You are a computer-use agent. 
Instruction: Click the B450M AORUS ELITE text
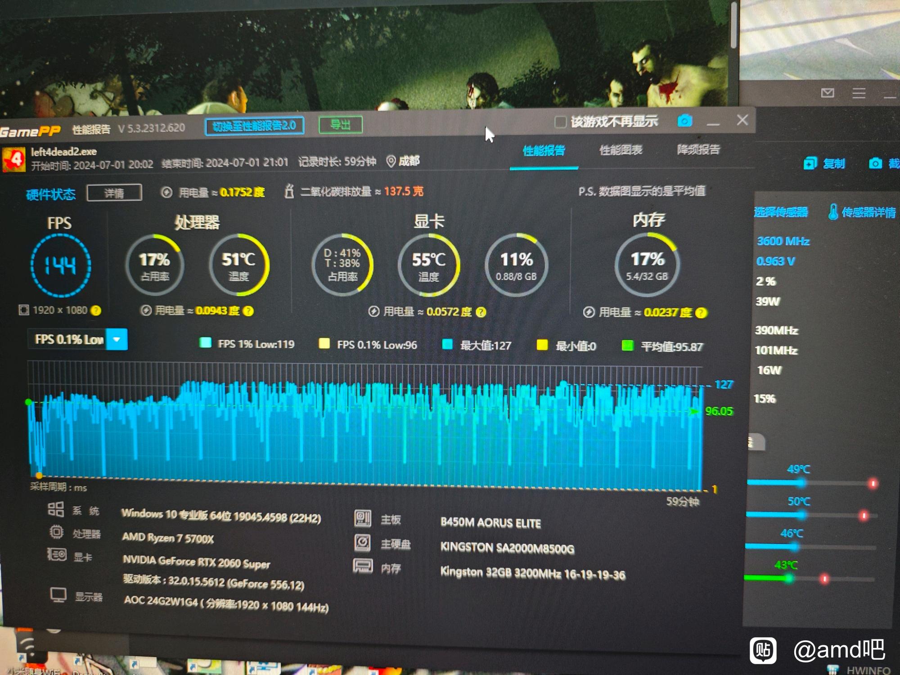coord(490,523)
